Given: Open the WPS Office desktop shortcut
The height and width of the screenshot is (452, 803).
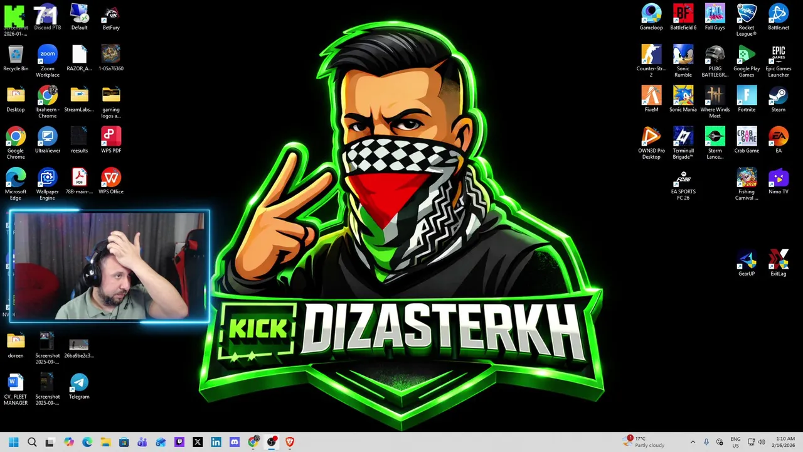Looking at the screenshot, I should click(x=111, y=181).
